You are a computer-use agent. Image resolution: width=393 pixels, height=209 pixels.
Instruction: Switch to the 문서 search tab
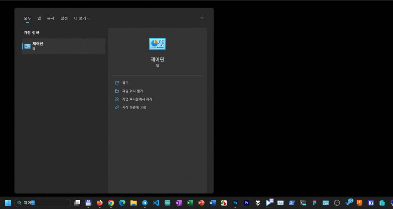pyautogui.click(x=51, y=18)
